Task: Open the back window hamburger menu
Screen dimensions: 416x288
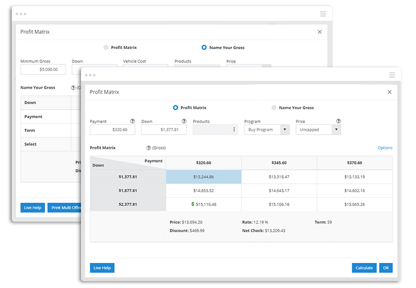Action: [x=323, y=14]
